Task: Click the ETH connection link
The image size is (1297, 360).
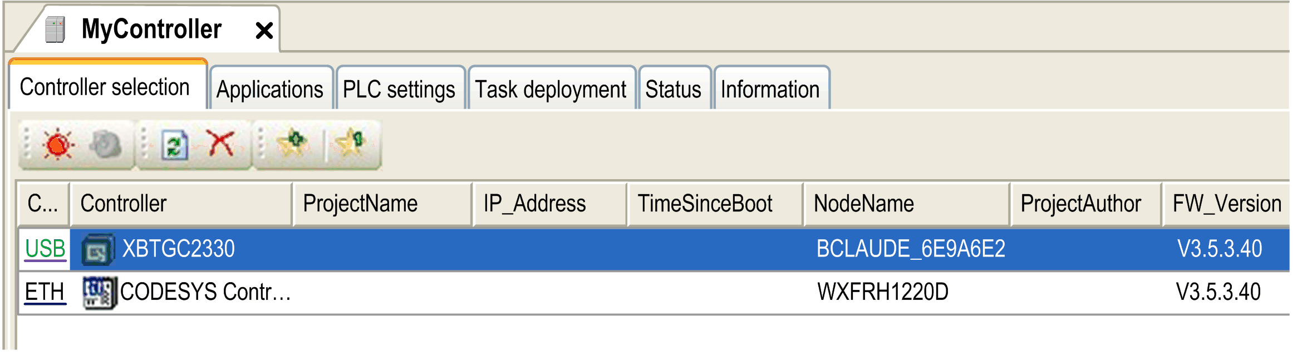Action: pos(45,292)
